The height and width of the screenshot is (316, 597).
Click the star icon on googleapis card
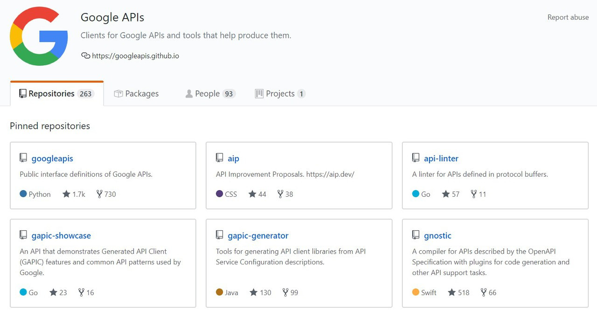tap(66, 194)
